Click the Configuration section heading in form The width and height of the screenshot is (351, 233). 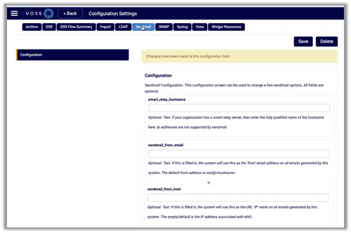(158, 75)
